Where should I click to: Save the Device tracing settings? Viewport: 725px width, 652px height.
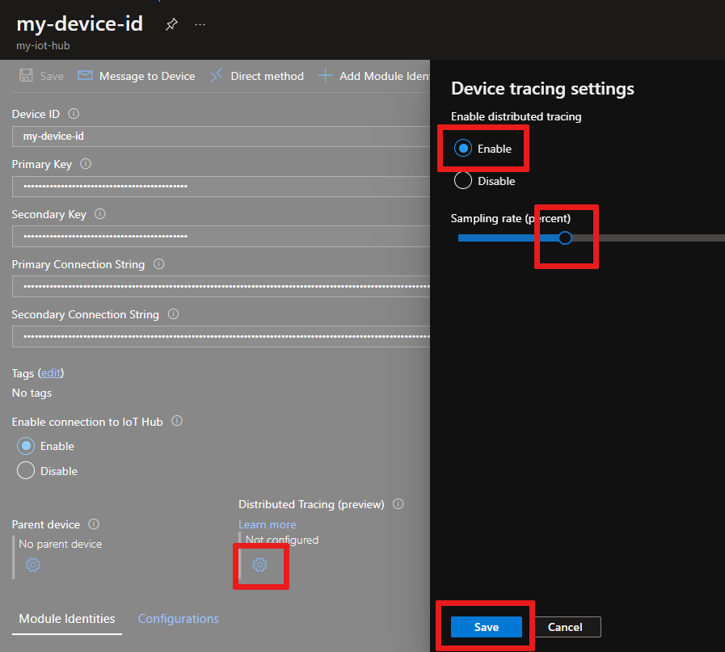coord(485,626)
